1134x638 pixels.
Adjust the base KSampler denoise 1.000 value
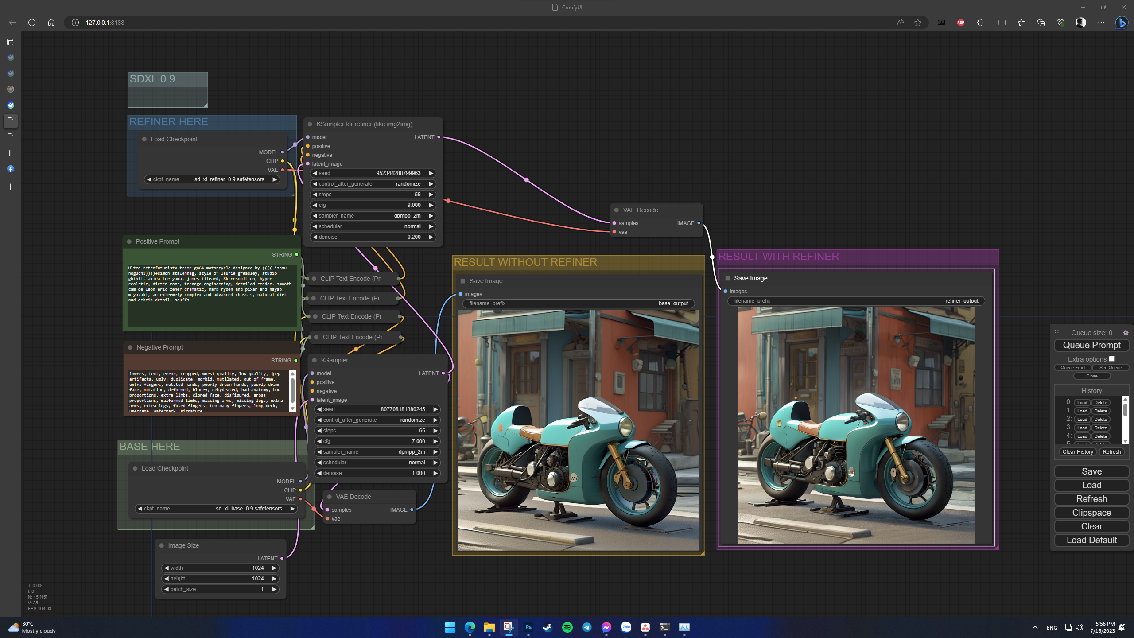click(377, 473)
